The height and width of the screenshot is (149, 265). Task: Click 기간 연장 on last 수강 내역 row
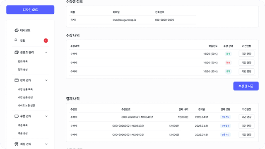tap(246, 72)
